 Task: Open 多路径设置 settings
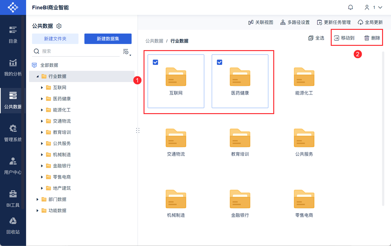(295, 22)
